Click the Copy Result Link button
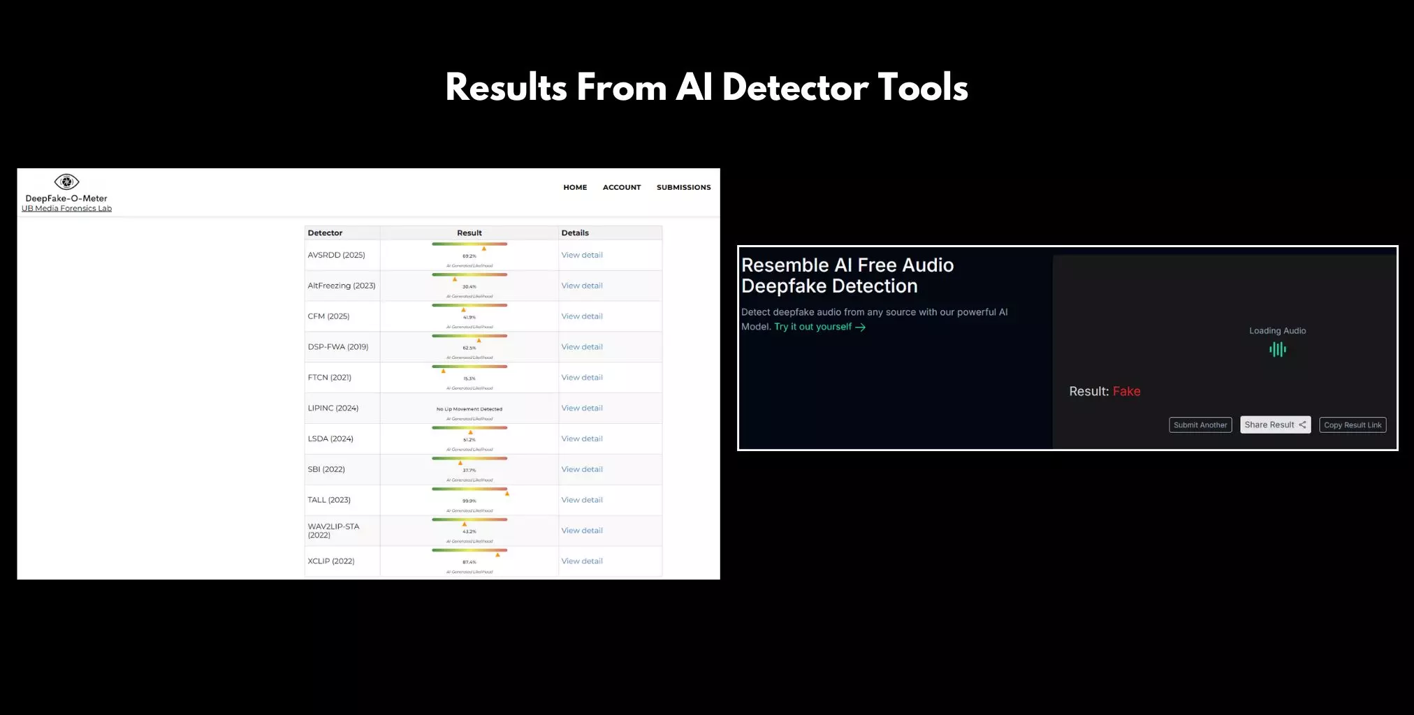This screenshot has width=1414, height=715. click(1353, 425)
